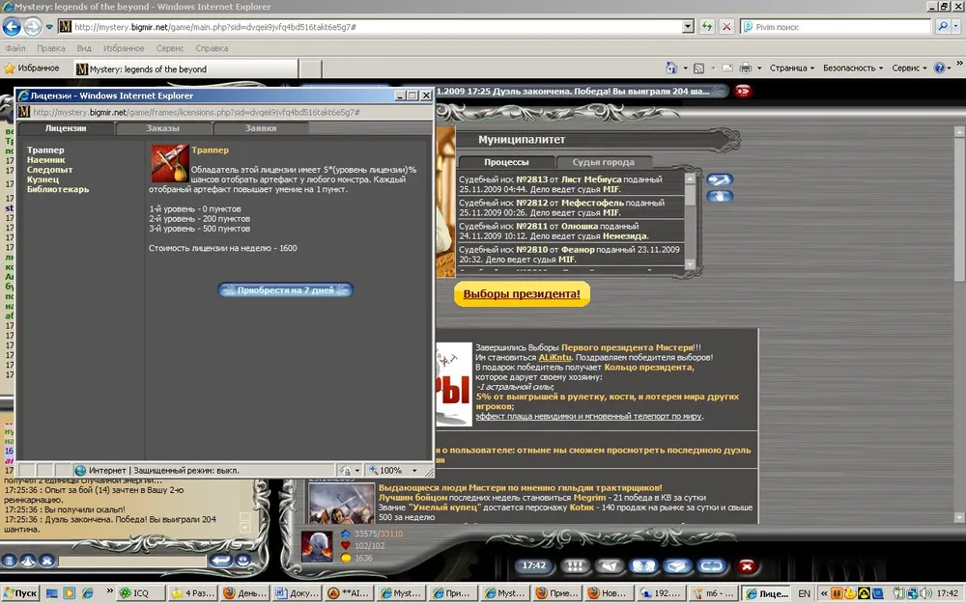Click the IE Home icon in command bar

pyautogui.click(x=671, y=69)
